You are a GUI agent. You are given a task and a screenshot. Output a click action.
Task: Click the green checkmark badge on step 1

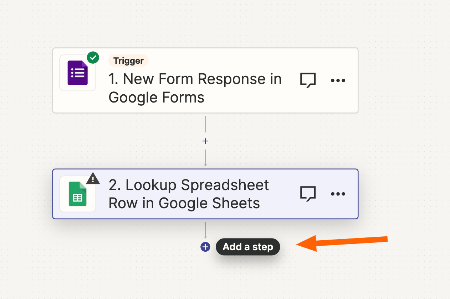(93, 57)
